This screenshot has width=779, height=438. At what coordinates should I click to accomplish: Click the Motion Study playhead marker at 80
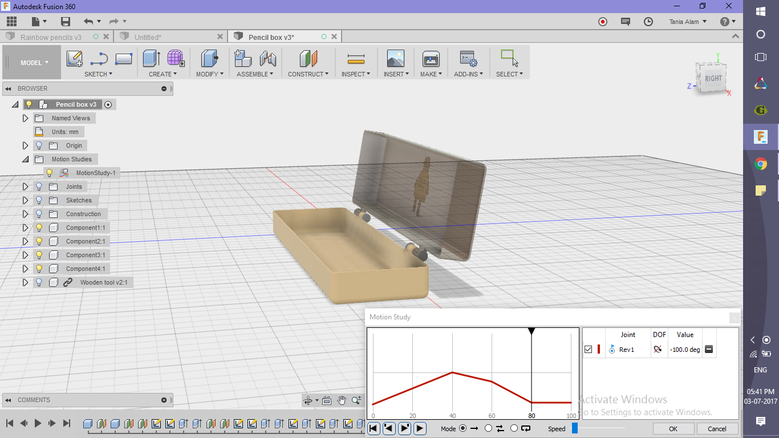point(531,331)
